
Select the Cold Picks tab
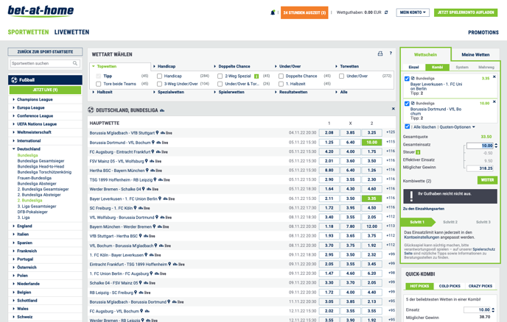tap(450, 286)
